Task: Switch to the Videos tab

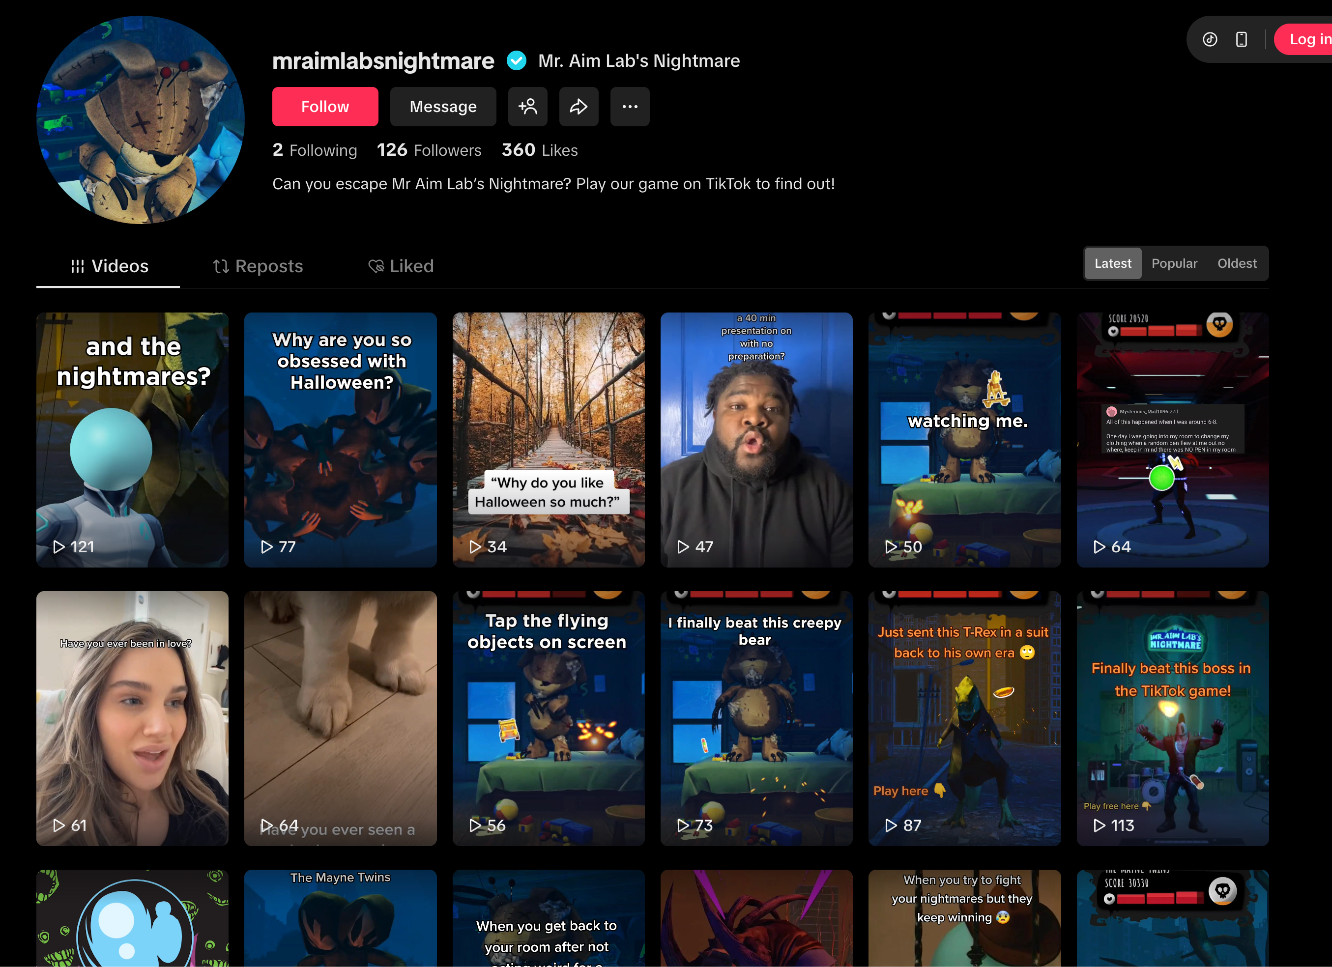Action: pyautogui.click(x=108, y=266)
